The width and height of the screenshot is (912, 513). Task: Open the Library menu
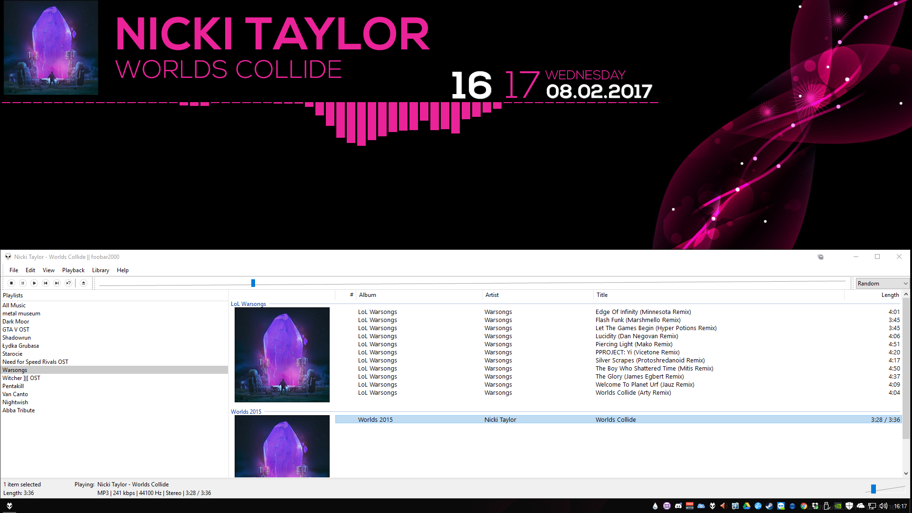tap(100, 270)
